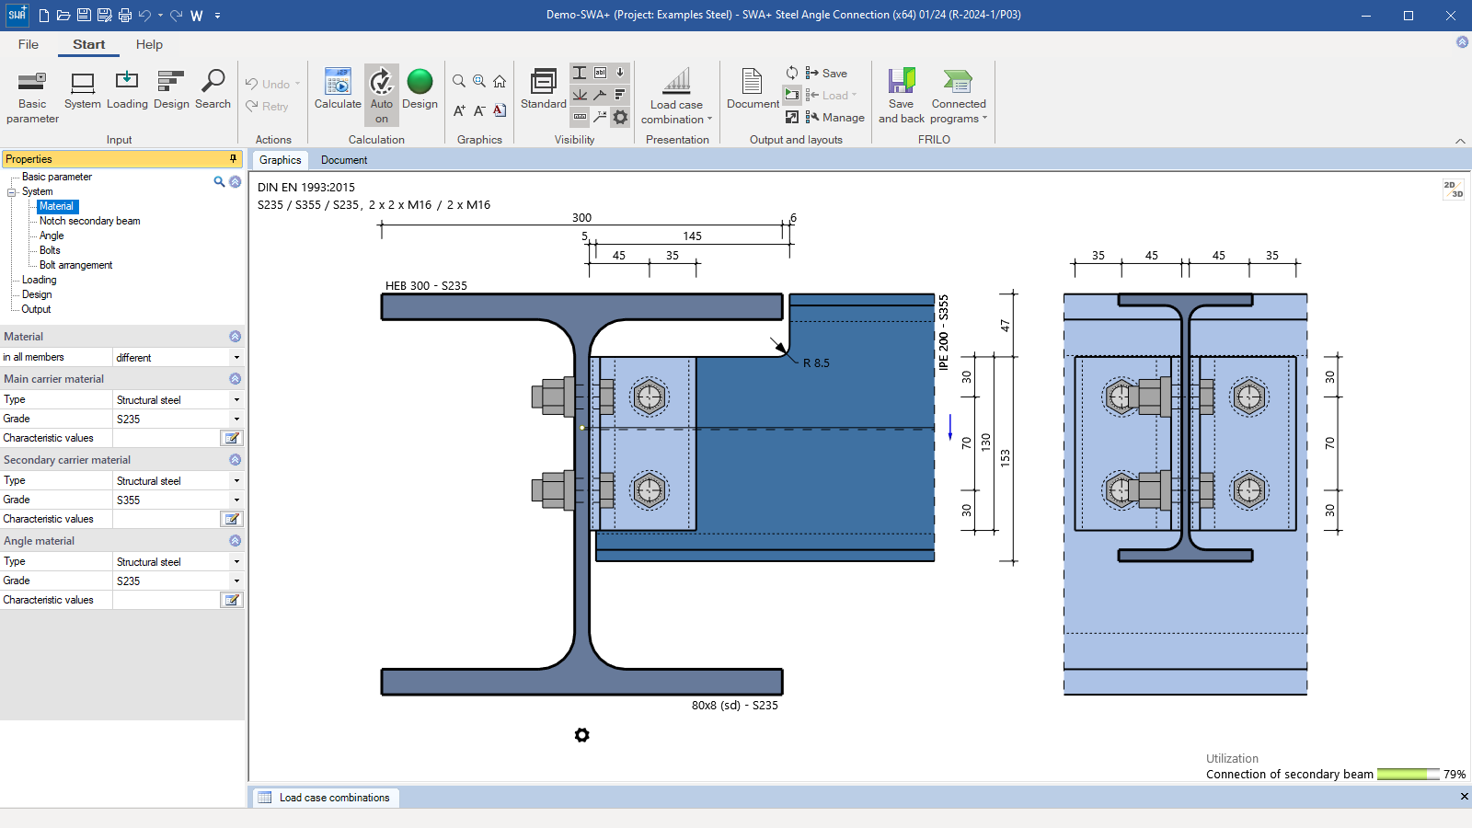Save via quick access toolbar

tap(84, 16)
